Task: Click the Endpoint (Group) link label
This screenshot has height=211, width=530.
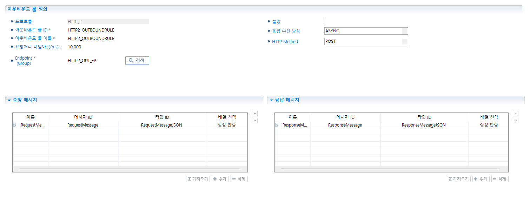Action: click(x=25, y=61)
